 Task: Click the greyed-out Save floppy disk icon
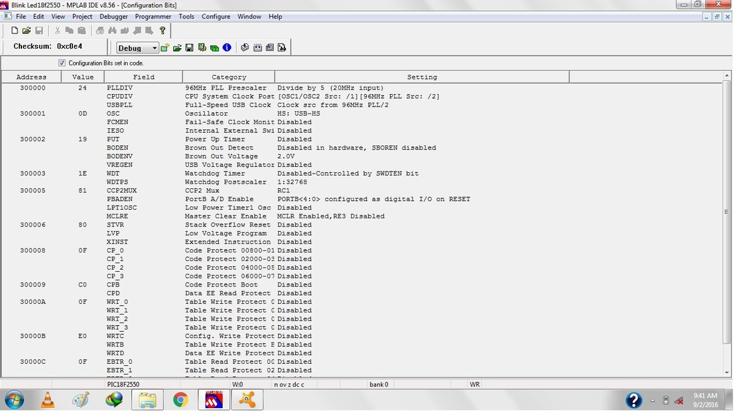[x=39, y=31]
